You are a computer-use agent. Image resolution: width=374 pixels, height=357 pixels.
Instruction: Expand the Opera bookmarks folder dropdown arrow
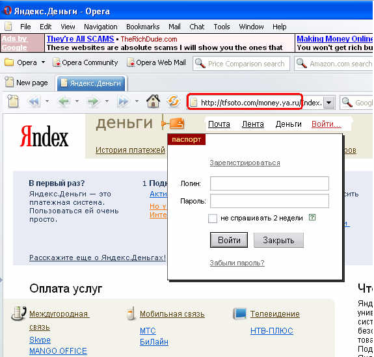point(43,62)
